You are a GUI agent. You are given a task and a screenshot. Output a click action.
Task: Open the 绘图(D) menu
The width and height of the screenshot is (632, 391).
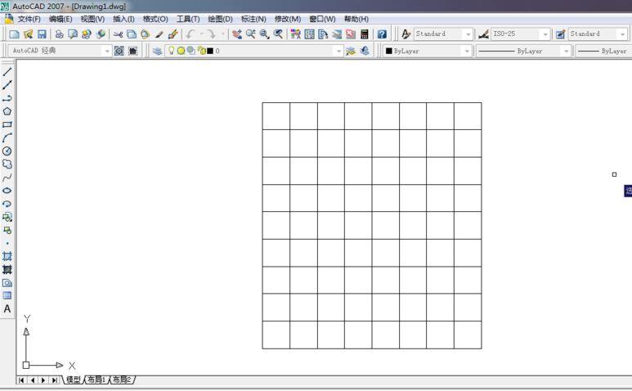[220, 19]
